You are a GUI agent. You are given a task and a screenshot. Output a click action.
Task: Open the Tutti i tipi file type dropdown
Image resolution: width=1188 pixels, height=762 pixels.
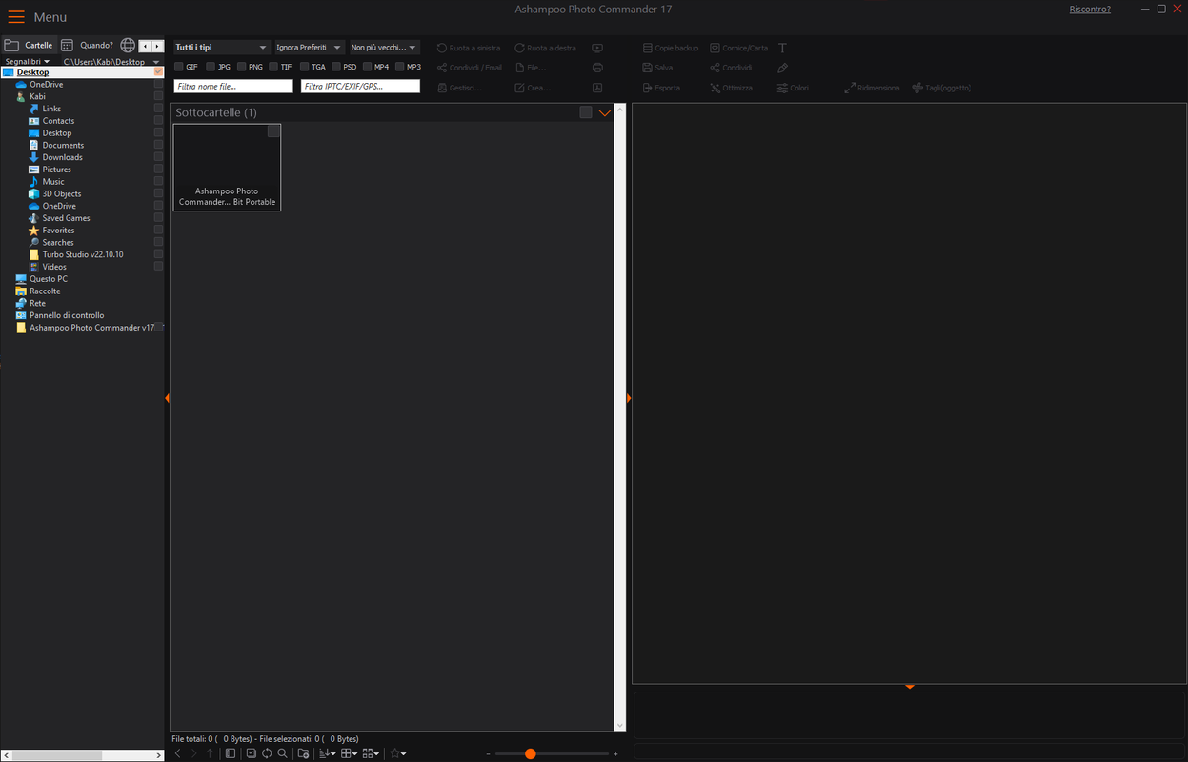point(221,47)
